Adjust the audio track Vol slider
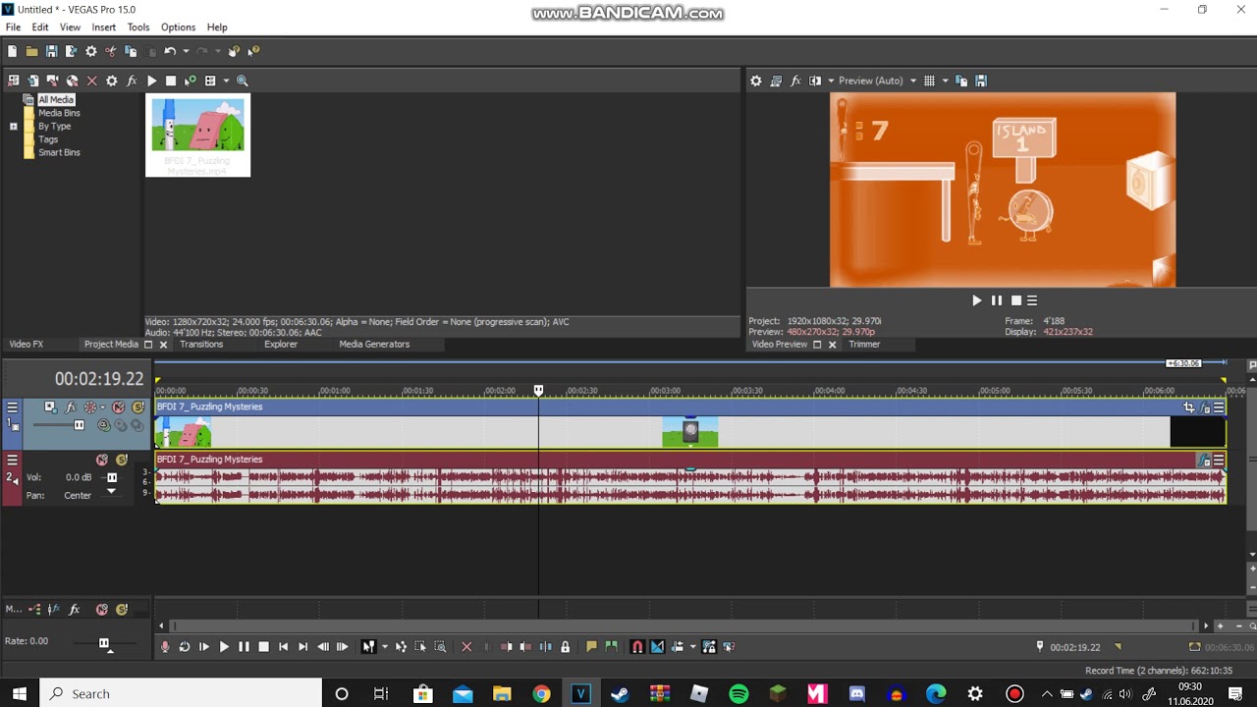 pos(111,477)
